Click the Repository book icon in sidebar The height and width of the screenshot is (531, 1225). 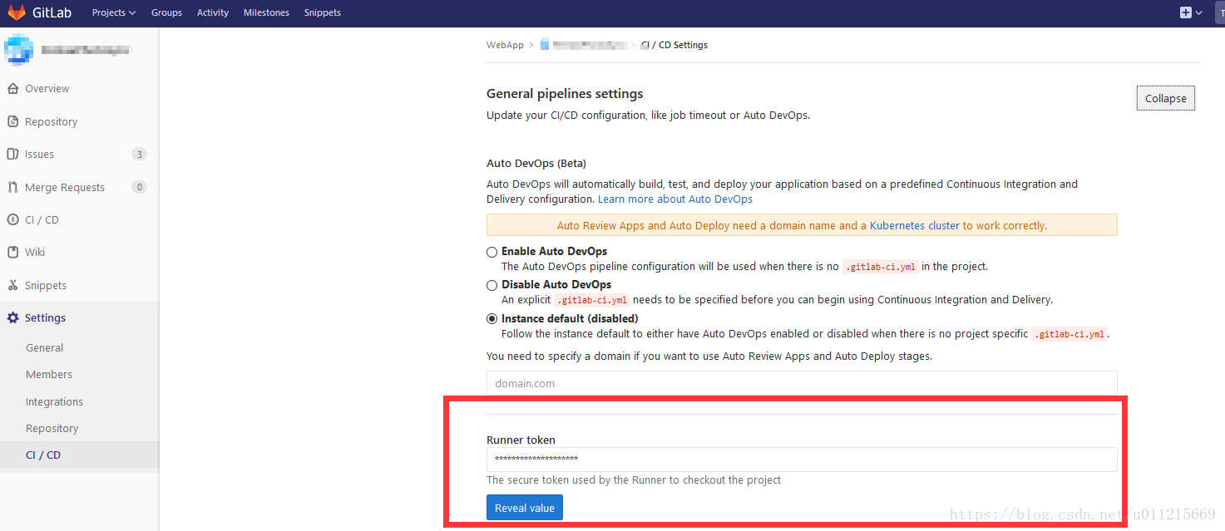pyautogui.click(x=12, y=121)
